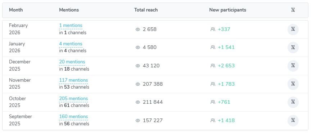Click the eye icon beside 43 120 reach
312x134 pixels.
tap(138, 66)
